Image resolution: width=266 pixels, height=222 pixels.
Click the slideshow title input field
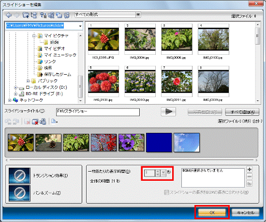(98, 112)
